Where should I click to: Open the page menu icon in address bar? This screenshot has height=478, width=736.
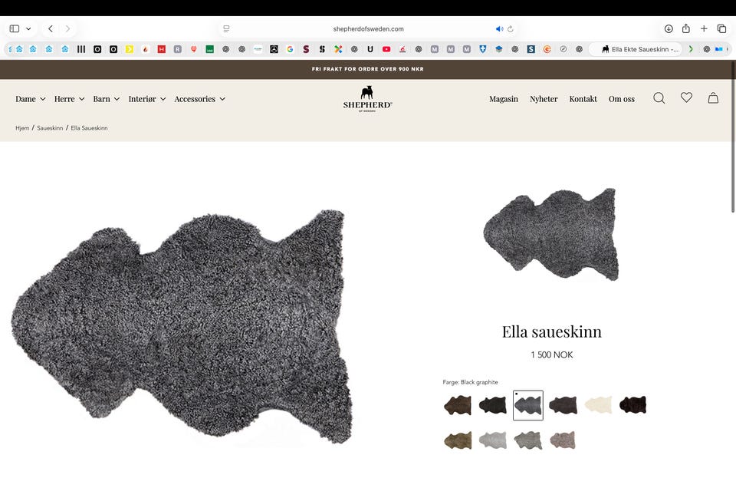pyautogui.click(x=226, y=28)
